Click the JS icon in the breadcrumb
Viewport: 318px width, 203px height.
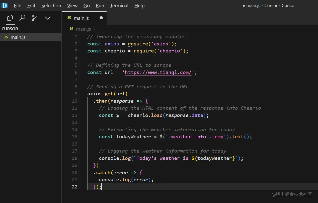(x=71, y=29)
